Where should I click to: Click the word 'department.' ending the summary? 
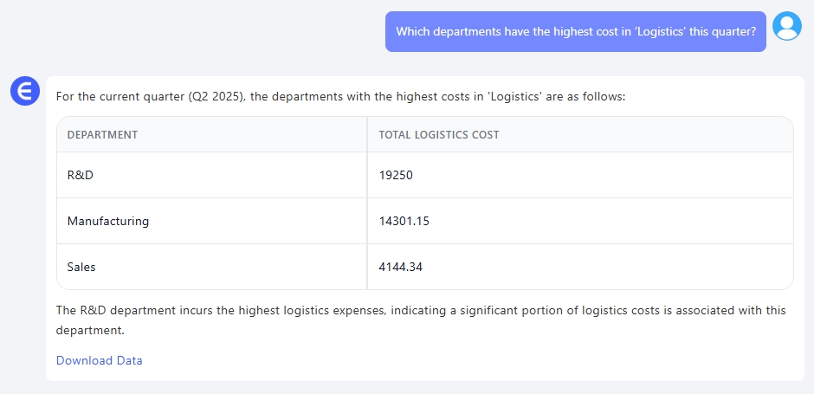coord(90,330)
